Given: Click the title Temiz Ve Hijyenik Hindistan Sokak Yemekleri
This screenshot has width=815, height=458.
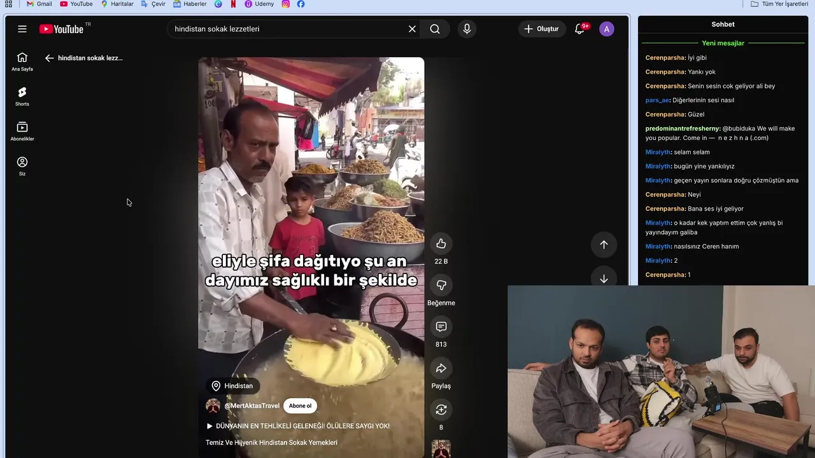Looking at the screenshot, I should (x=271, y=443).
